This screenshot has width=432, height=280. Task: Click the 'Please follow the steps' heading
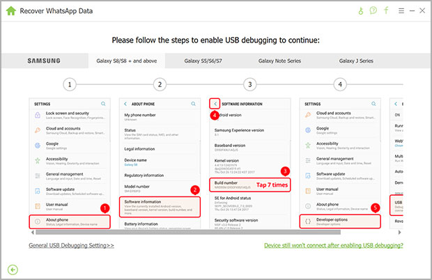point(216,40)
